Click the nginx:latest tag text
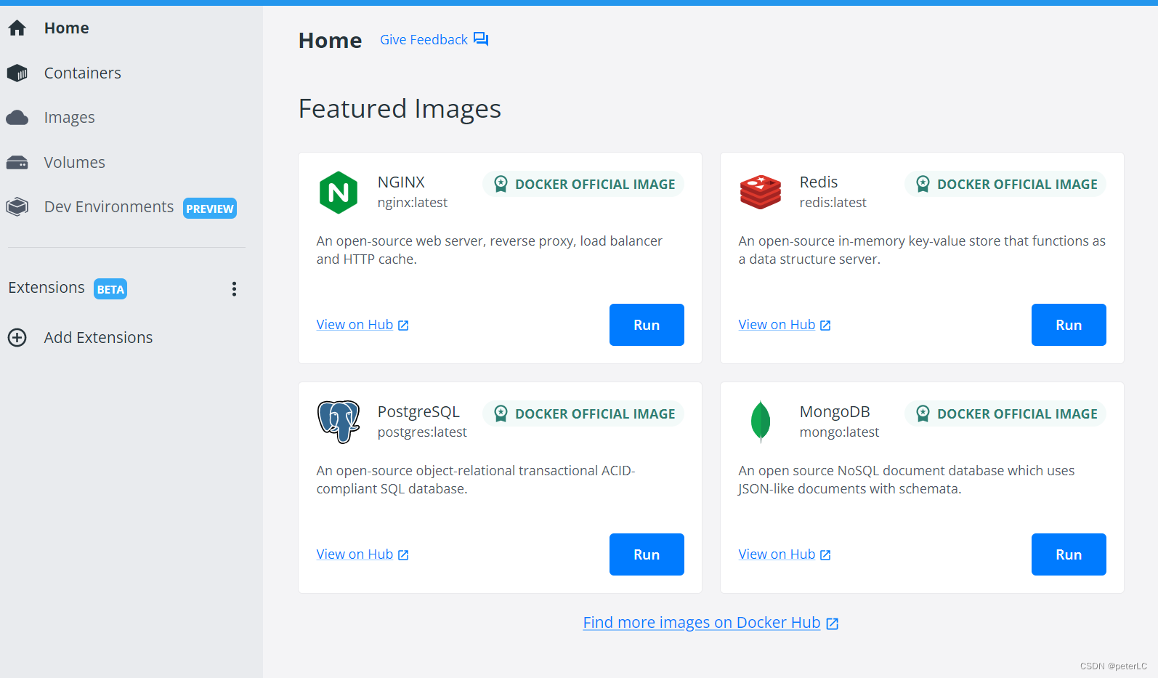The height and width of the screenshot is (678, 1158). pos(413,203)
